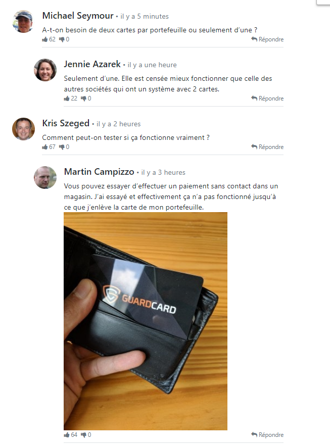This screenshot has width=330, height=448.
Task: Thumbs up Jennie Azarek's reply
Action: (67, 98)
